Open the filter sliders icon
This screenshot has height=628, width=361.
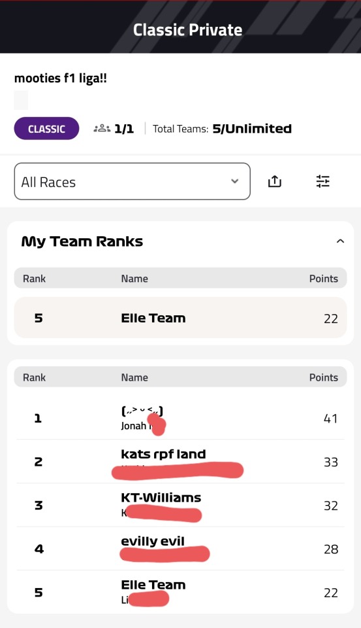coord(322,181)
